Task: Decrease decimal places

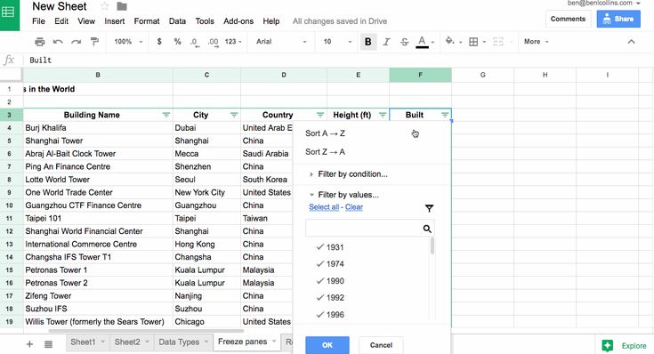Action: click(x=195, y=42)
